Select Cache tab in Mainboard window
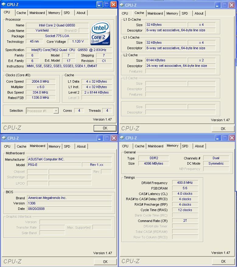Image resolution: width=237 pixels, height=267 pixels. [x=22, y=146]
